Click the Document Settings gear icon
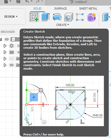 tap(12, 46)
